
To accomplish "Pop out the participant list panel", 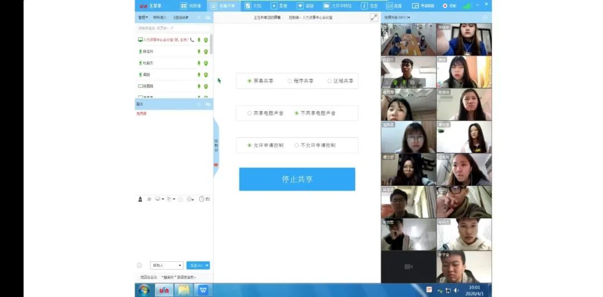I will 208,17.
